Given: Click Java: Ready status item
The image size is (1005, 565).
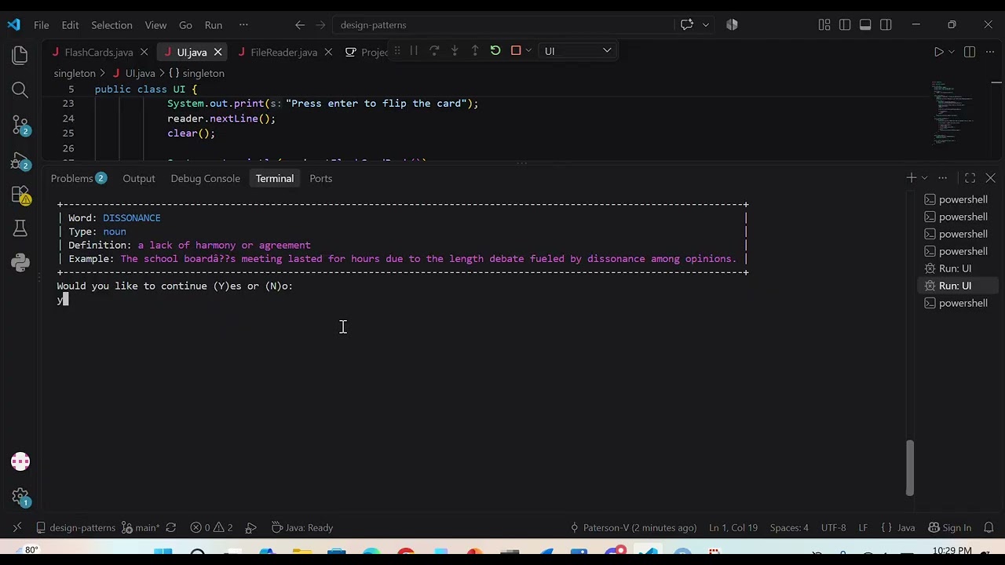Looking at the screenshot, I should click(x=302, y=527).
